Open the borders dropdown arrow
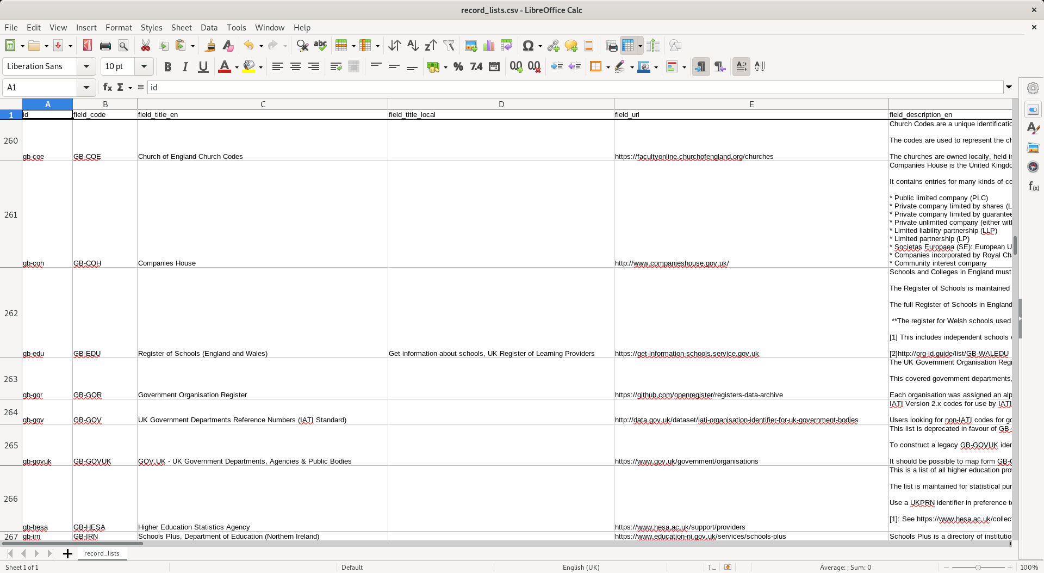Image resolution: width=1044 pixels, height=573 pixels. coord(607,66)
